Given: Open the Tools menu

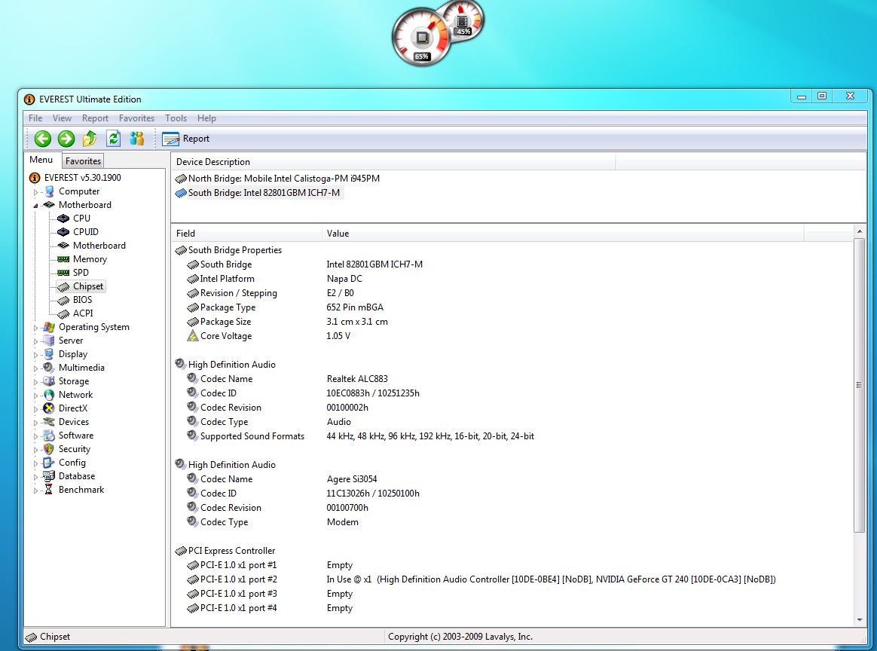Looking at the screenshot, I should click(176, 118).
